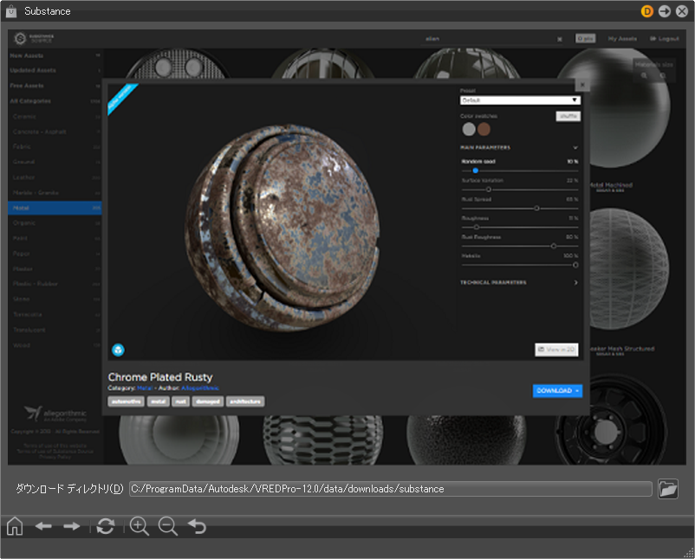Select the gray color swatch
The image size is (695, 559).
469,129
